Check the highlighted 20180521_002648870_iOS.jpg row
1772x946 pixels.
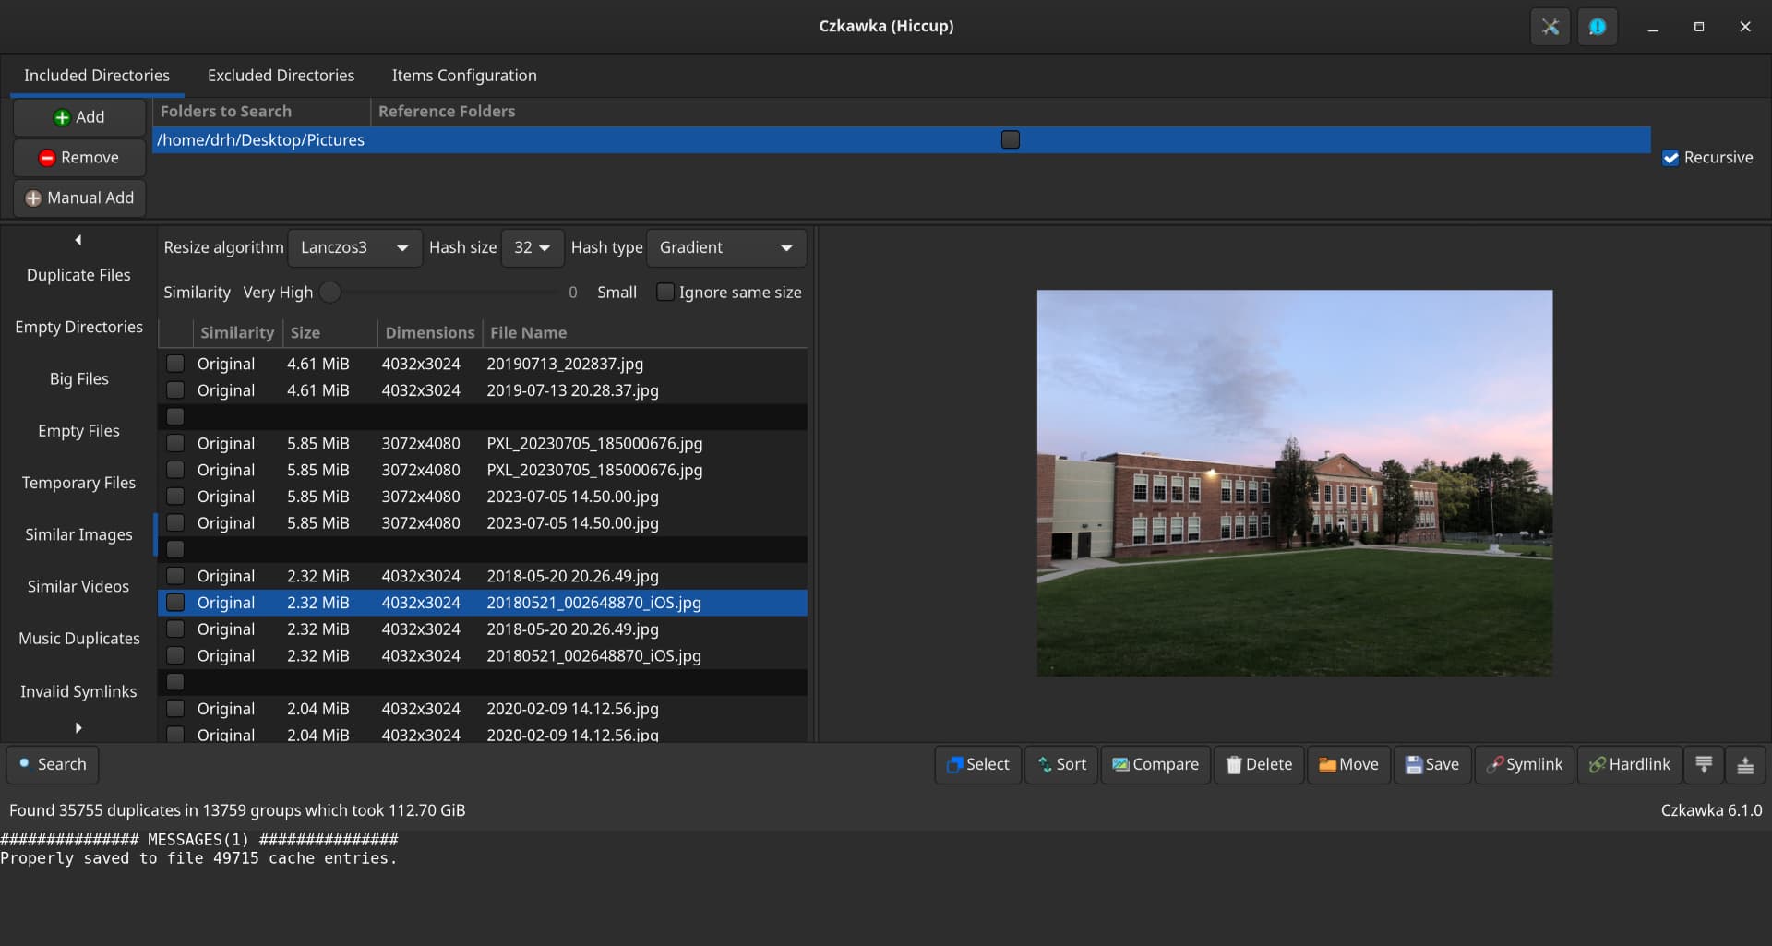175,603
